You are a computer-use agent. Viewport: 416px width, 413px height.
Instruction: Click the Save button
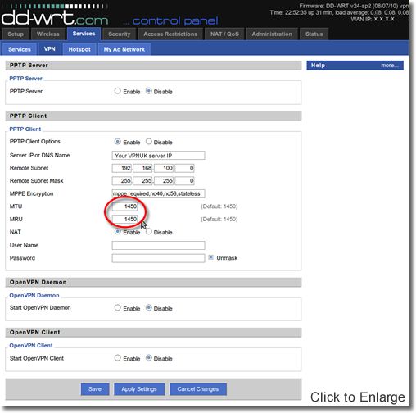[95, 389]
